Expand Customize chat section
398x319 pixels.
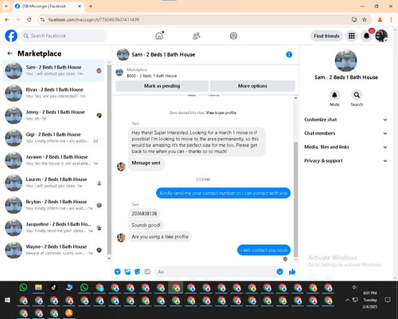coord(345,120)
